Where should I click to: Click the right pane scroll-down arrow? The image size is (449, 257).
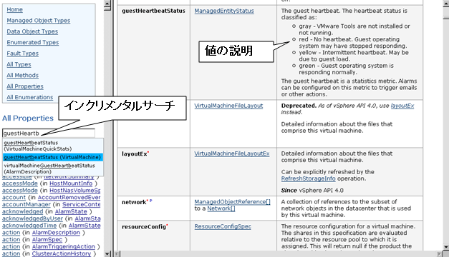point(446,247)
